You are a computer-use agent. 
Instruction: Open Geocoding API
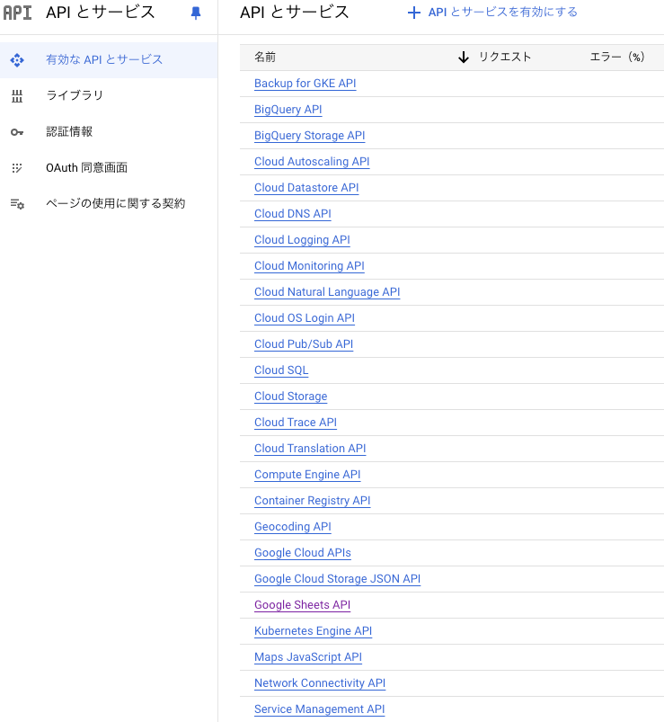point(293,527)
